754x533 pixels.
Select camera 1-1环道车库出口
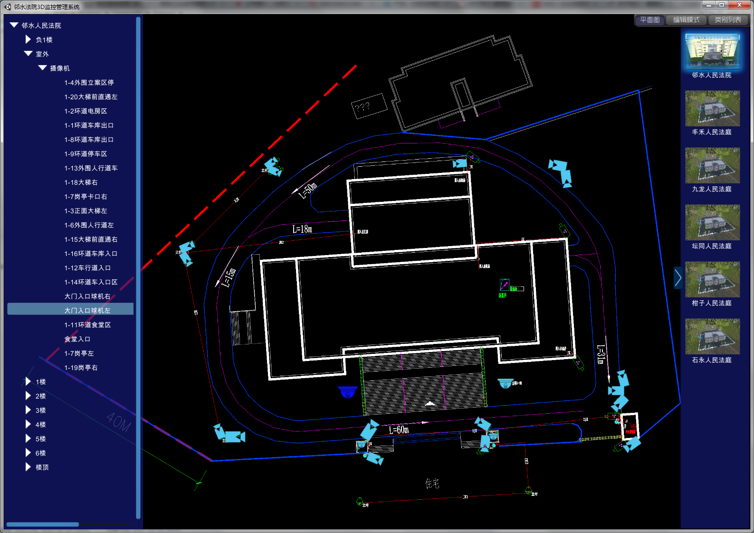coord(89,125)
